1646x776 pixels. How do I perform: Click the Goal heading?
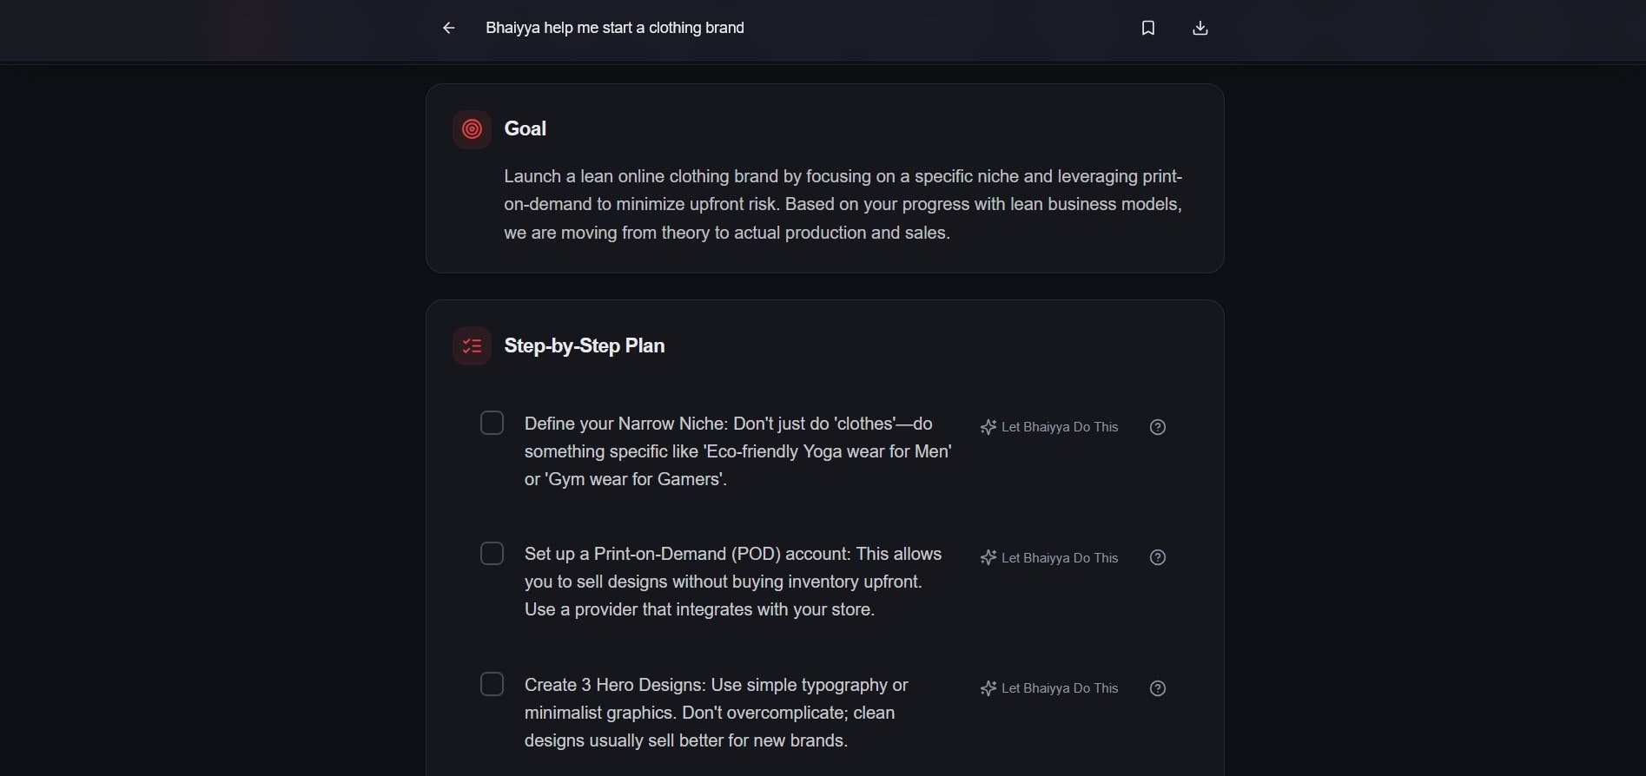pyautogui.click(x=525, y=128)
